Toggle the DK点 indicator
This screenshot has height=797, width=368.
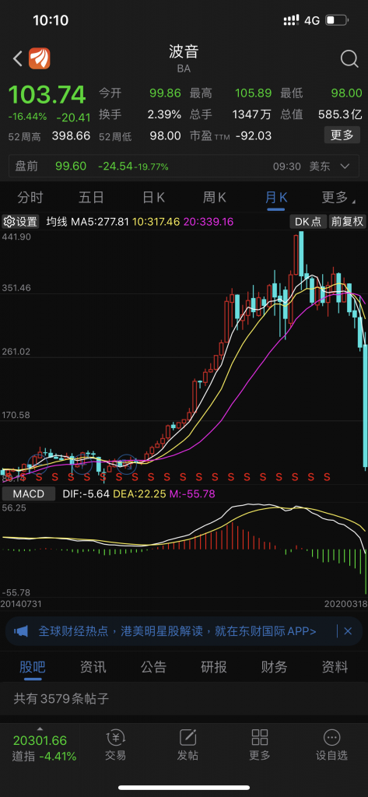[x=308, y=222]
